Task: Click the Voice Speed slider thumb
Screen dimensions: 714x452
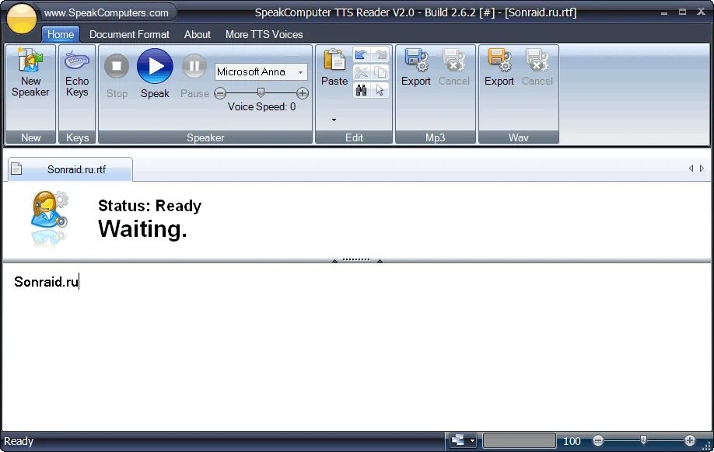Action: [261, 92]
